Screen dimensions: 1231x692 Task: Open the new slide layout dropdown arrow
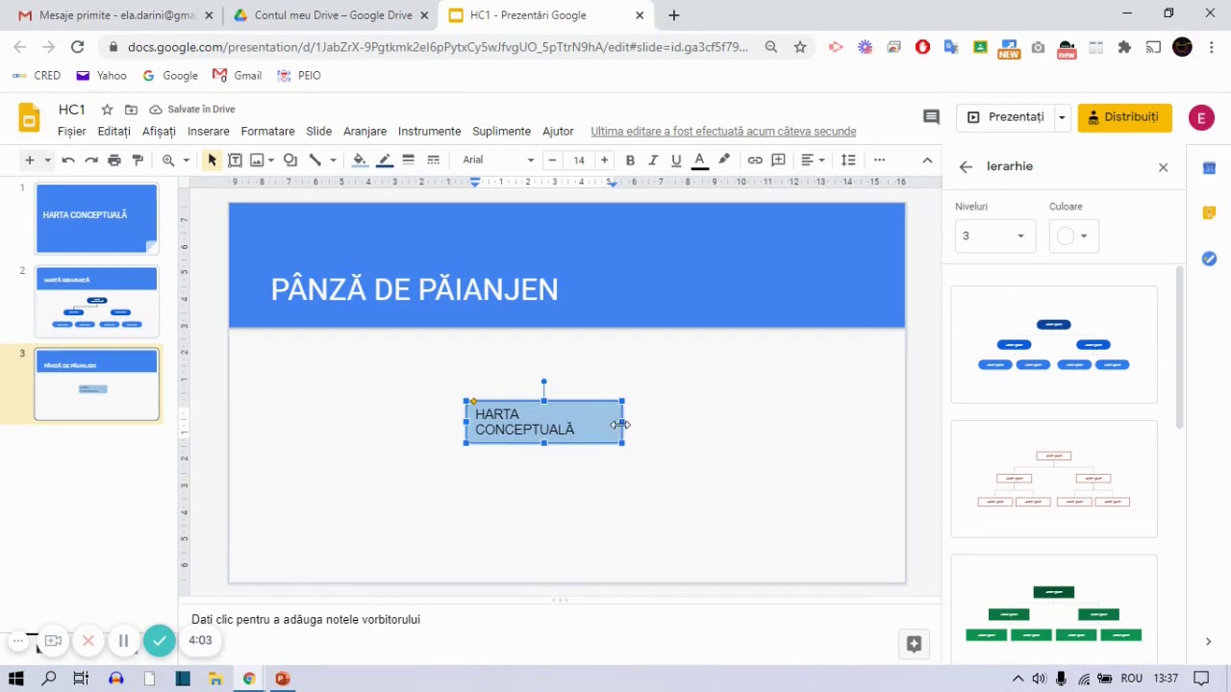point(47,160)
